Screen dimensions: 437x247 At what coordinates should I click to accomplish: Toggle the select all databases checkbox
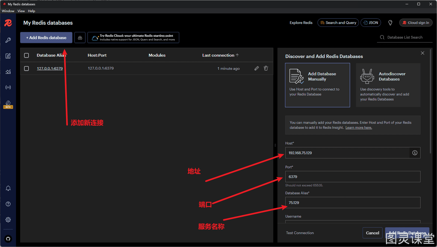coord(26,55)
